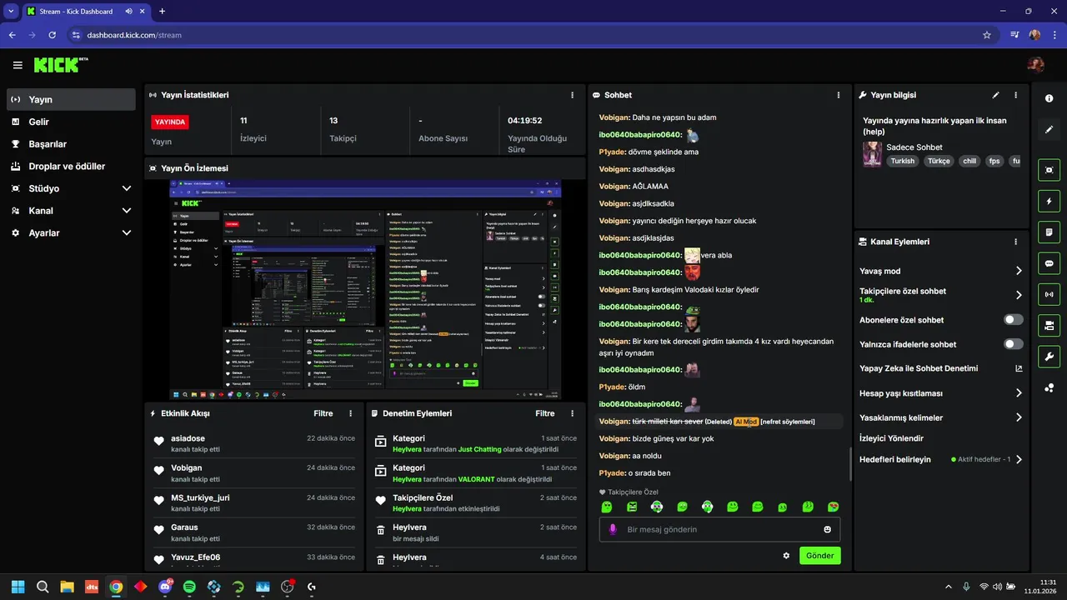Select Yayın in the left sidebar
The image size is (1067, 600).
point(71,99)
